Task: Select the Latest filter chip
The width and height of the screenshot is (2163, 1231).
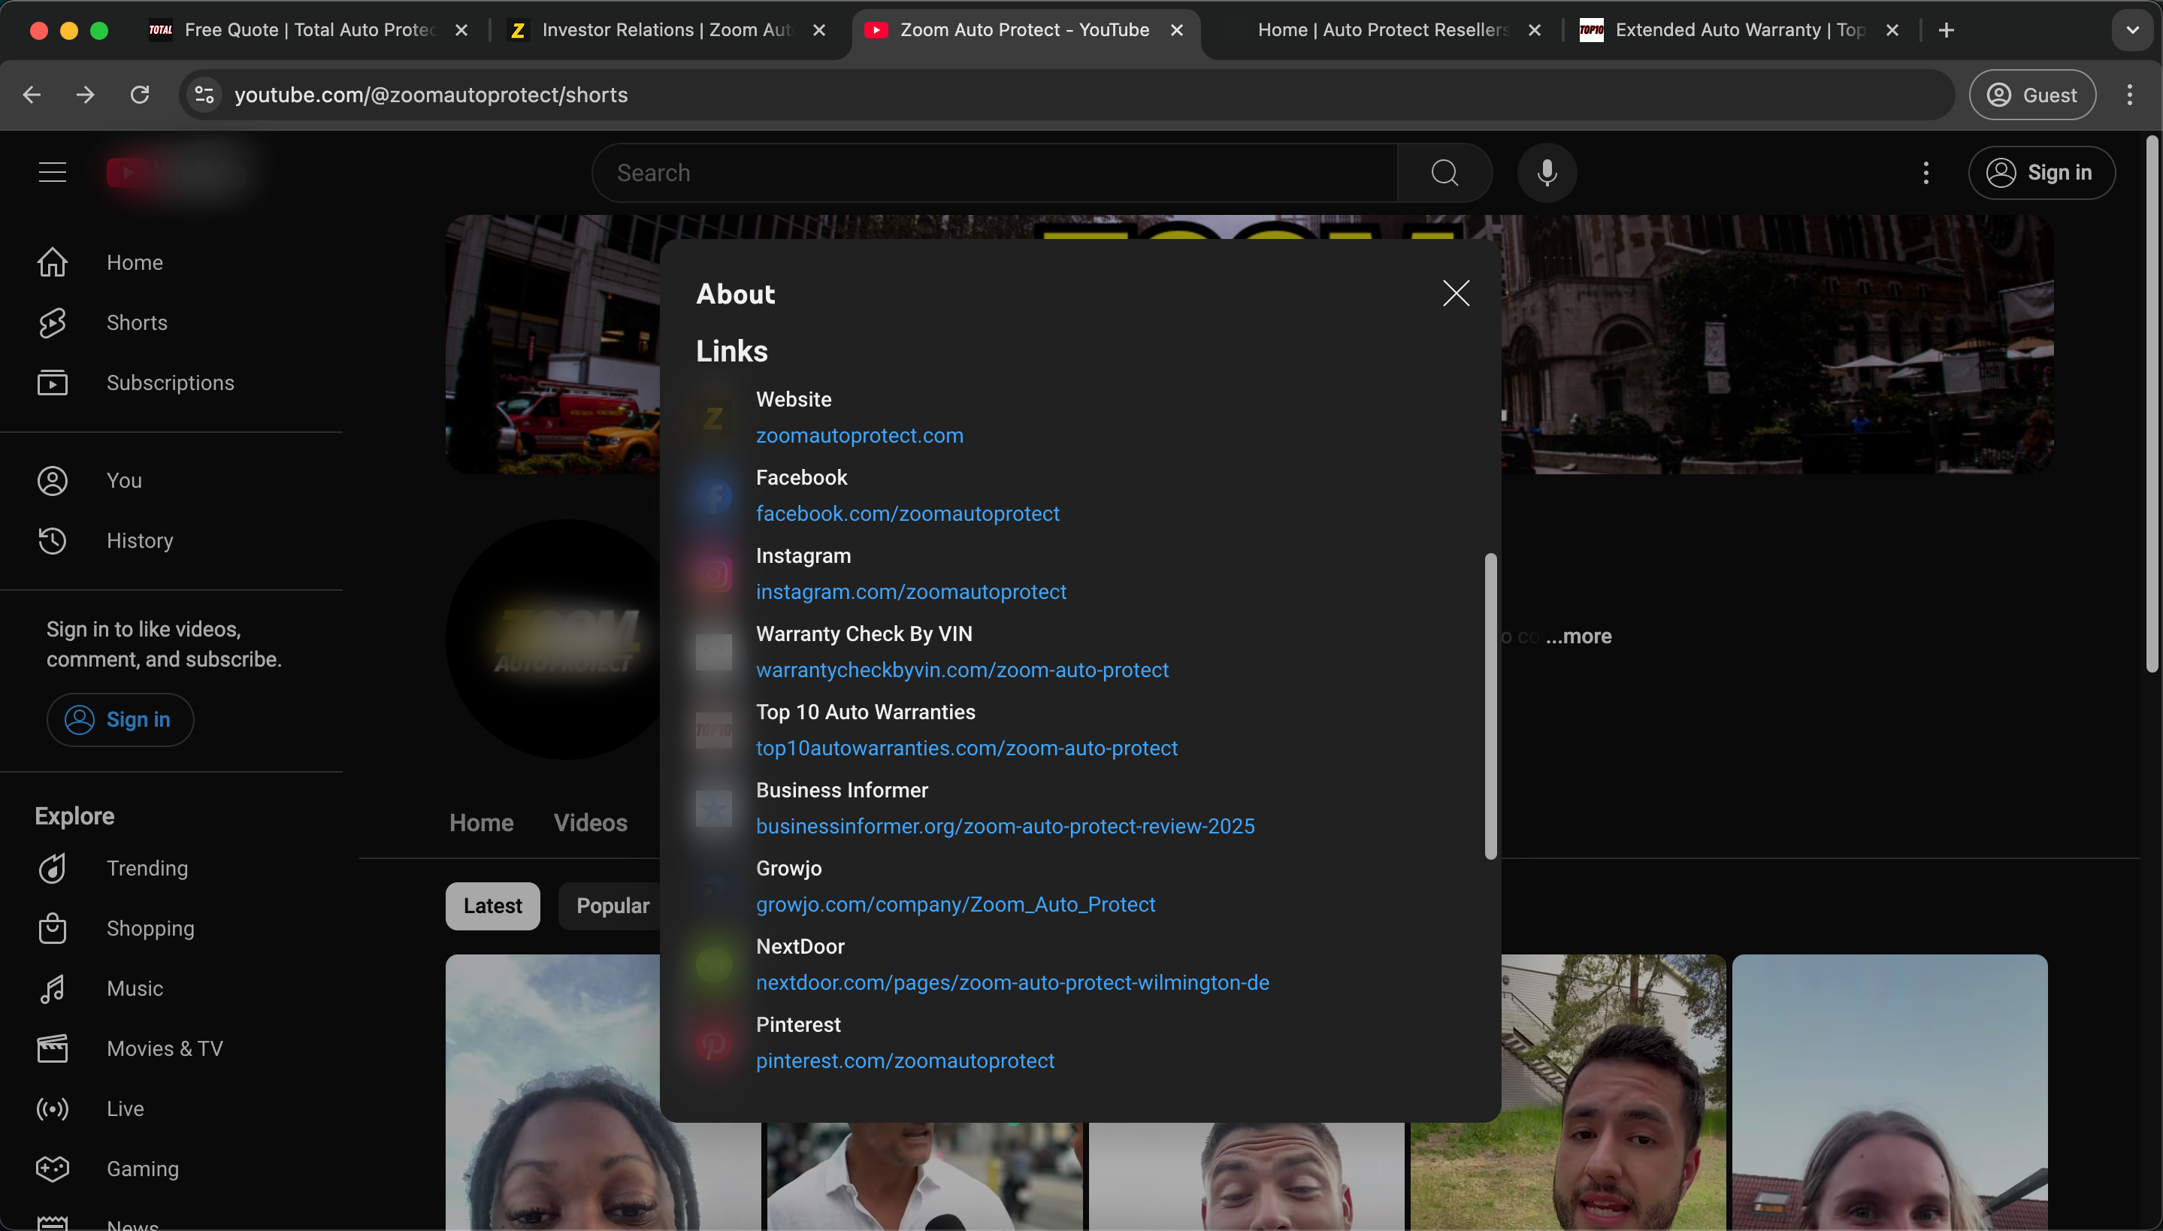Action: pyautogui.click(x=493, y=906)
